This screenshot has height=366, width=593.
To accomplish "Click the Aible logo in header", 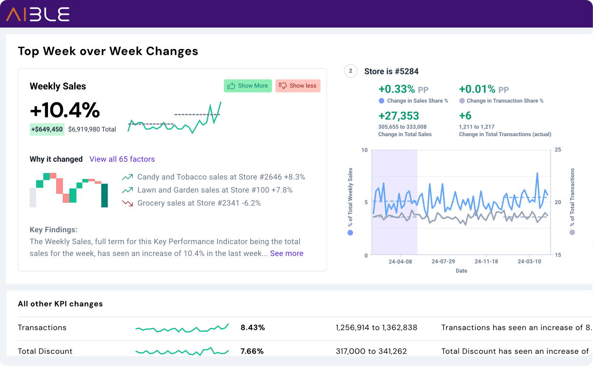I will point(38,14).
